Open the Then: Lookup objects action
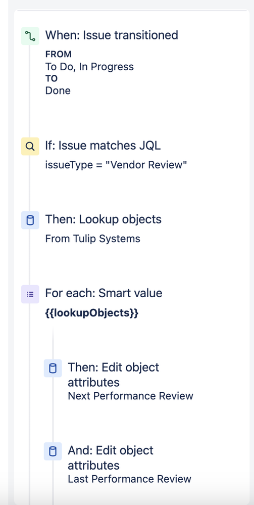Screen dimensions: 254x505 pyautogui.click(x=103, y=219)
